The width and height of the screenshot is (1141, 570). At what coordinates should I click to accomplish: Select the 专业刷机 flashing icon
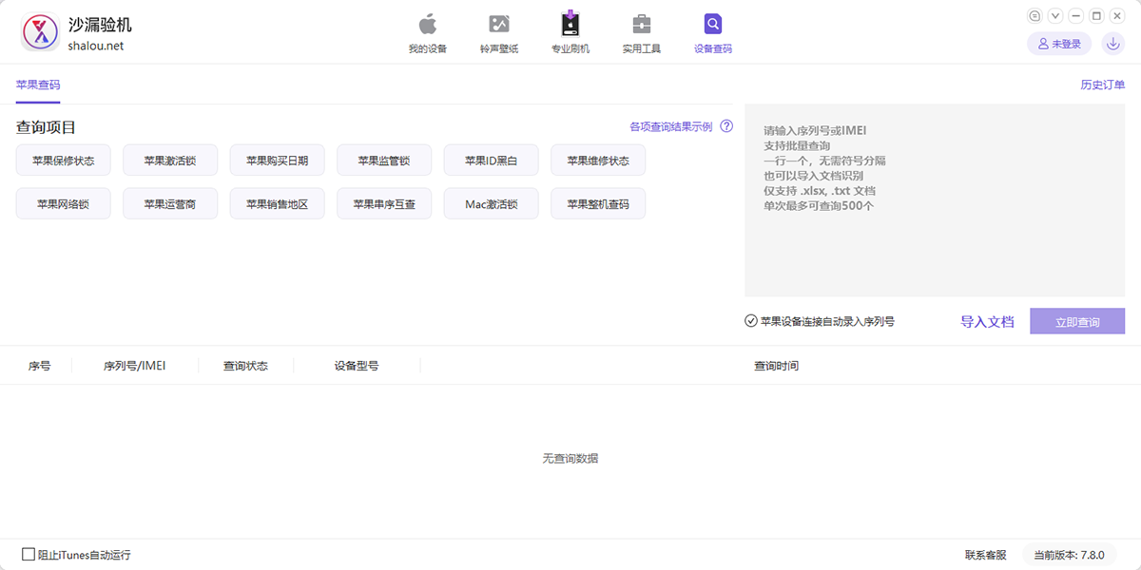coord(570,25)
